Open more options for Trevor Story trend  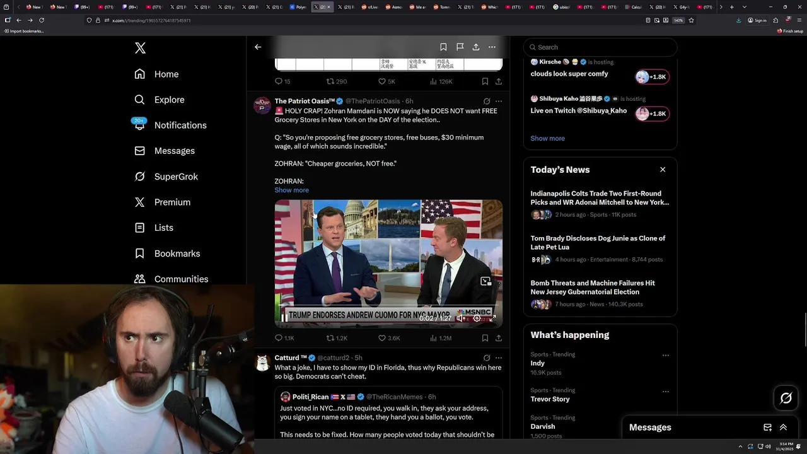click(665, 391)
